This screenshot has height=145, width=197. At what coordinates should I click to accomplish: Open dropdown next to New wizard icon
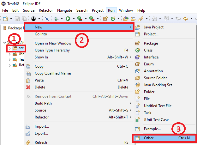[11, 19]
